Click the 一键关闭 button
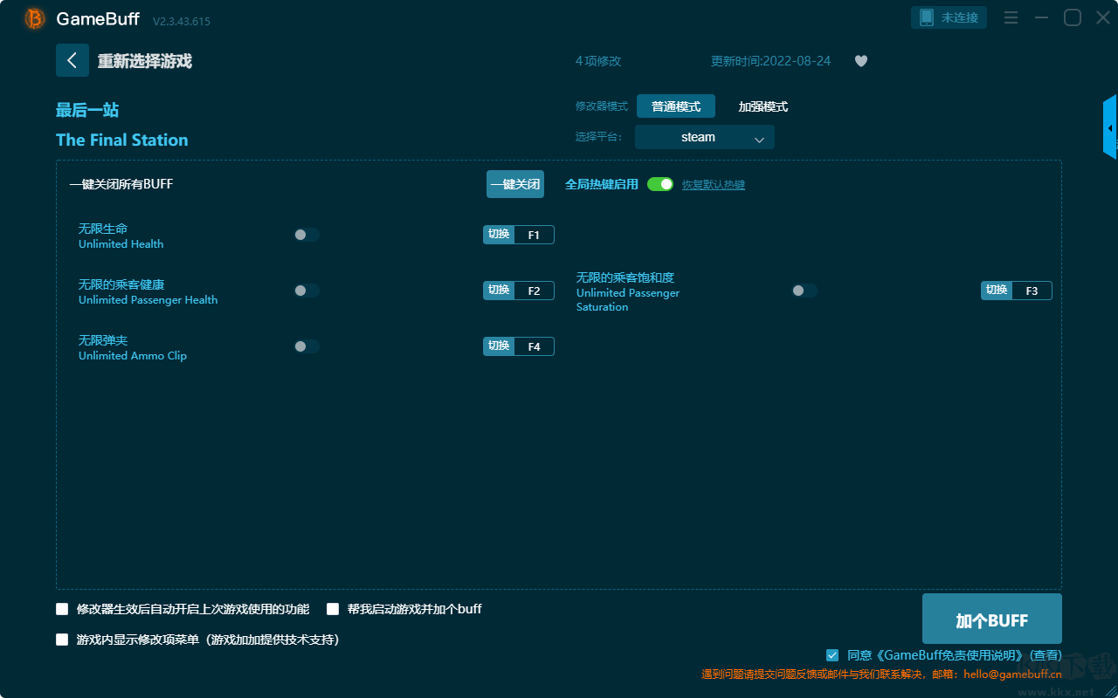 (x=515, y=184)
